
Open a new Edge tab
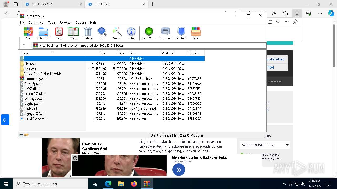click(x=153, y=4)
